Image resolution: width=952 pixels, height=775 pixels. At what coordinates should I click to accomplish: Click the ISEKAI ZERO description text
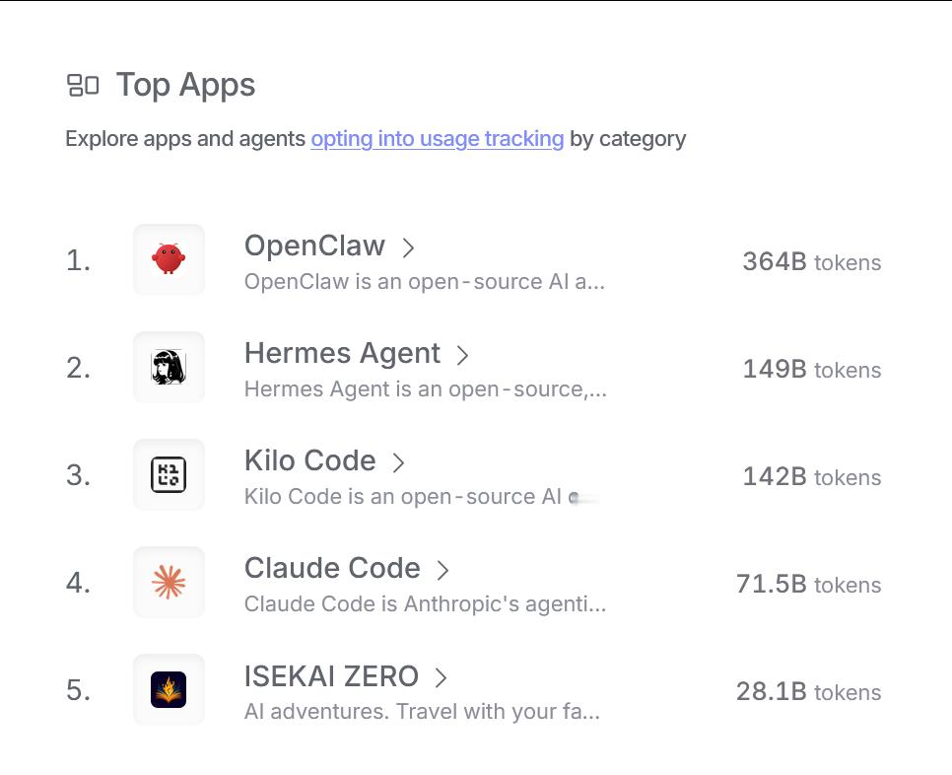point(422,711)
